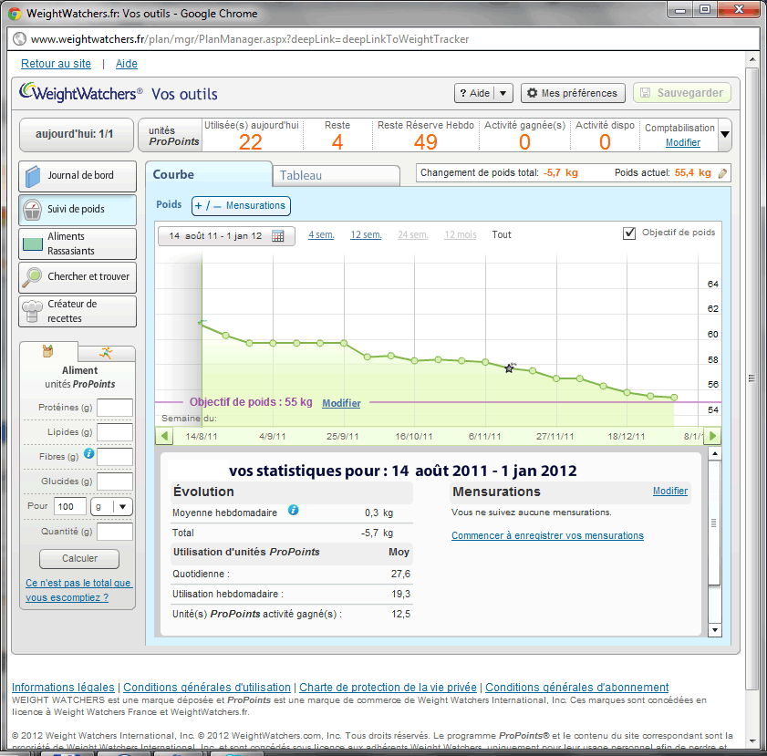This screenshot has height=756, width=767.
Task: Open Ce n'est pas le total link
Action: click(78, 590)
